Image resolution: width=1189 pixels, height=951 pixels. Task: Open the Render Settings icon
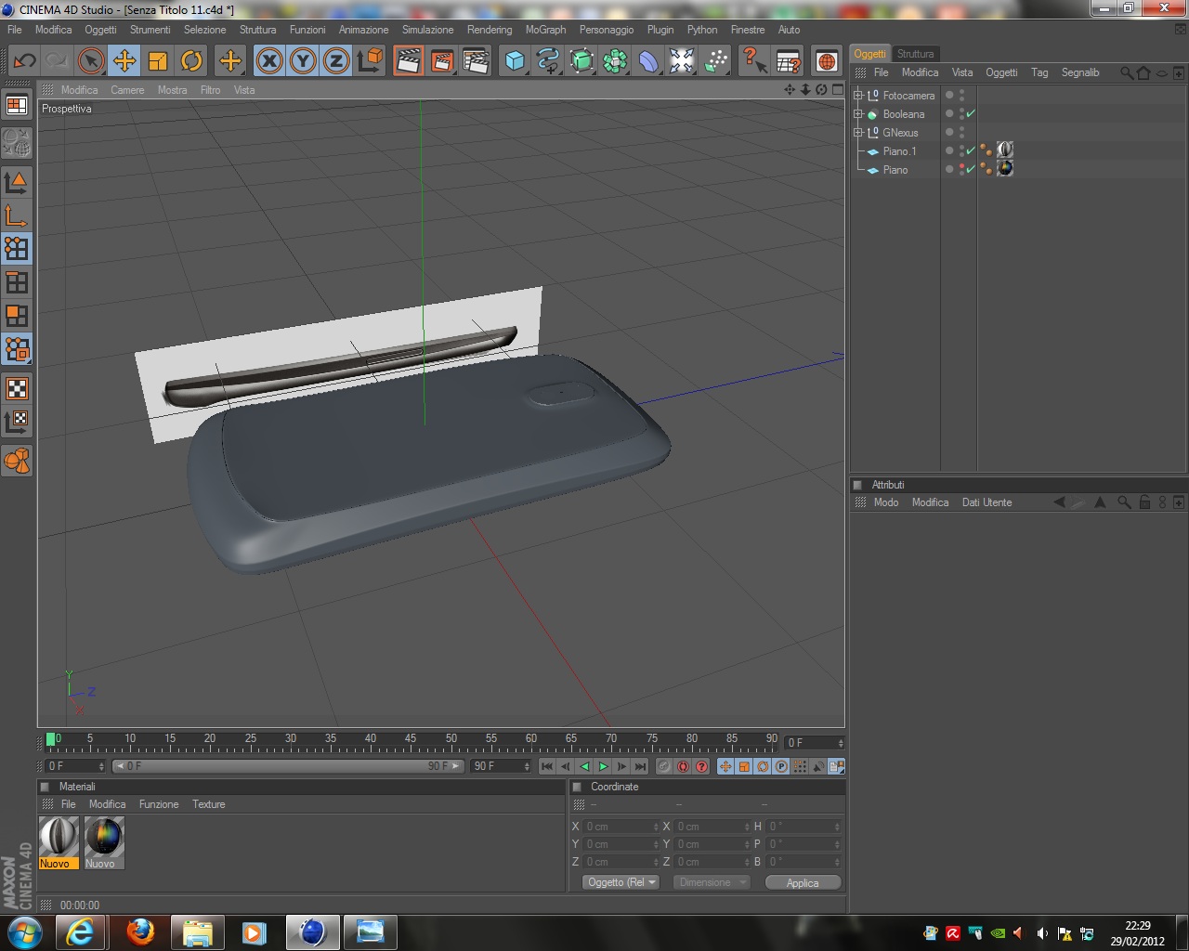pos(475,61)
